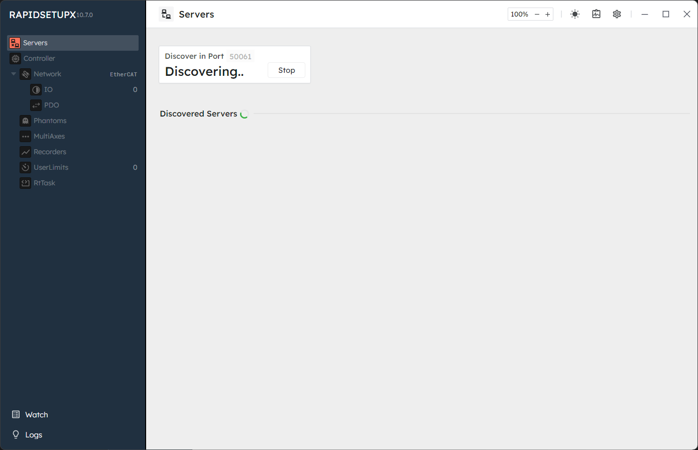Viewport: 698px width, 450px height.
Task: Click the 100% zoom level value
Action: (x=519, y=15)
